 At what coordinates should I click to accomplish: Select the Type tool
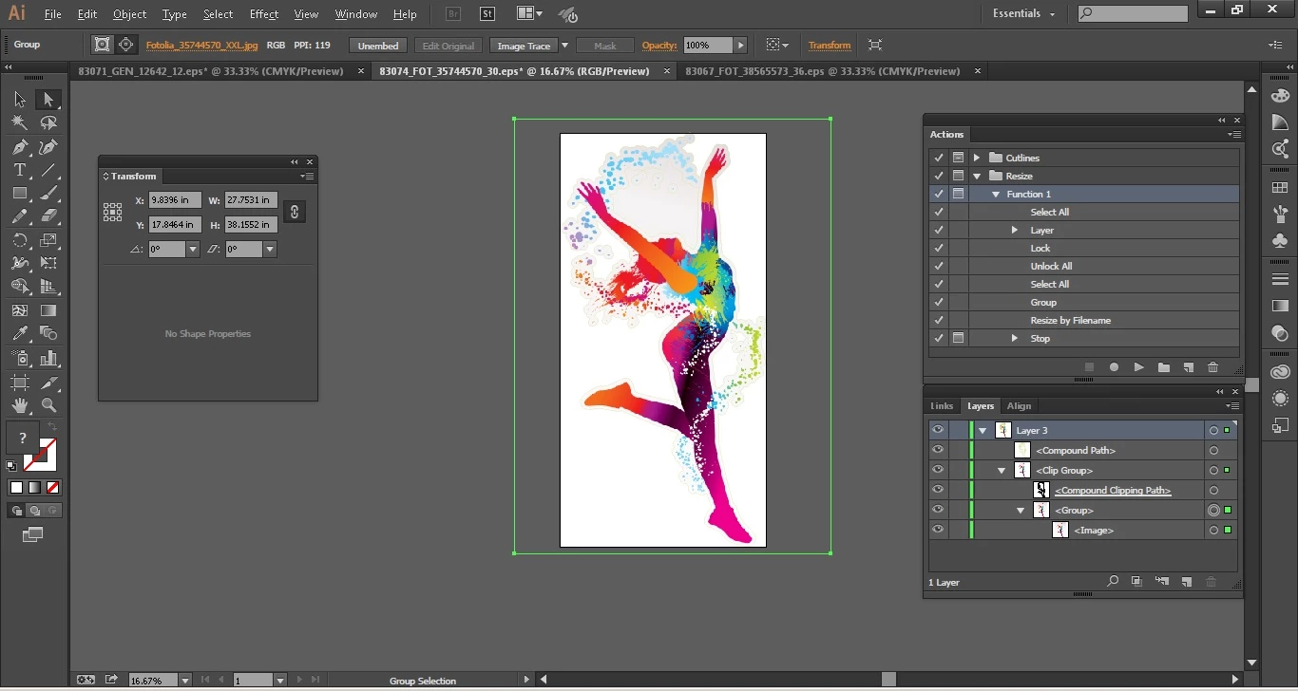click(x=20, y=171)
